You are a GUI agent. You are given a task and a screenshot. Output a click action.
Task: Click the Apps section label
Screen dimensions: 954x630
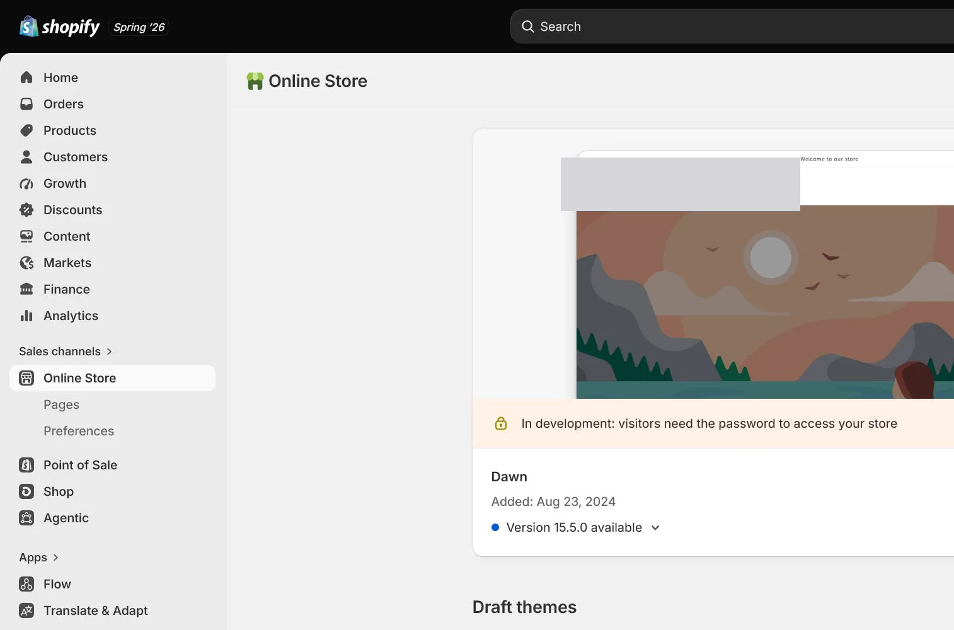click(33, 558)
